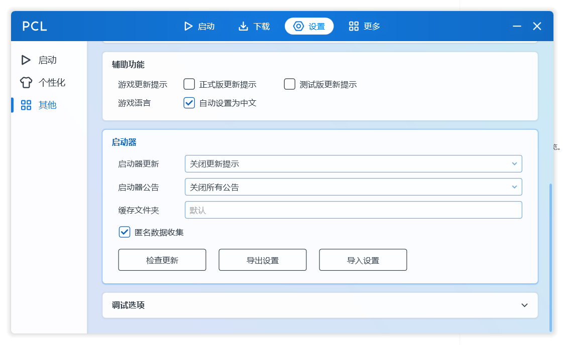Switch to the 下载 tab
Image resolution: width=565 pixels, height=345 pixels.
254,26
